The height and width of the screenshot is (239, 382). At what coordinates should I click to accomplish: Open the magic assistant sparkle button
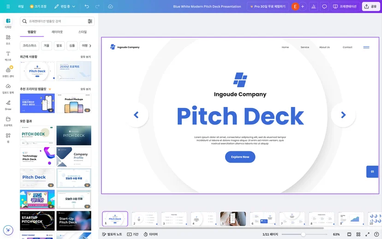coord(8,230)
